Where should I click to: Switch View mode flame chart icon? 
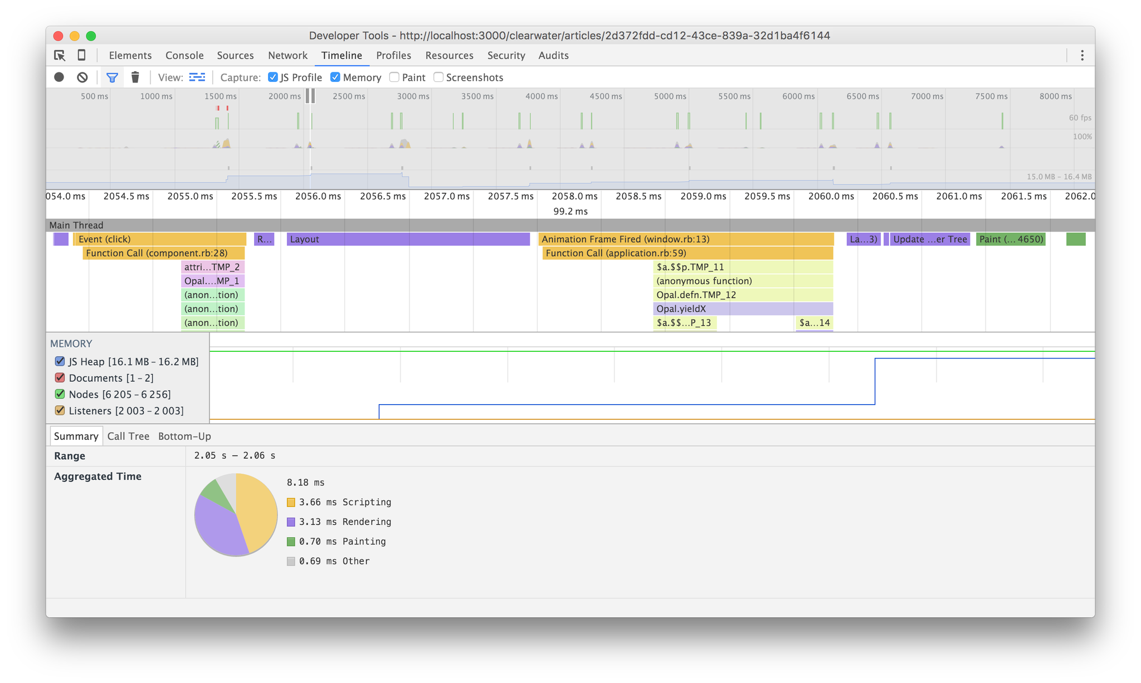197,77
